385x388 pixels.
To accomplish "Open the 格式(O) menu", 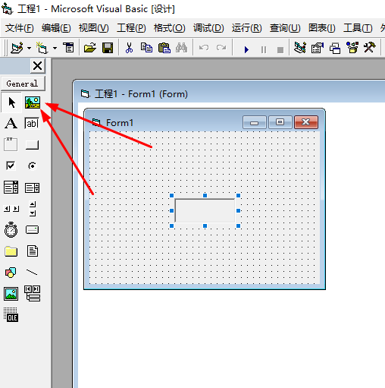I will coord(169,28).
